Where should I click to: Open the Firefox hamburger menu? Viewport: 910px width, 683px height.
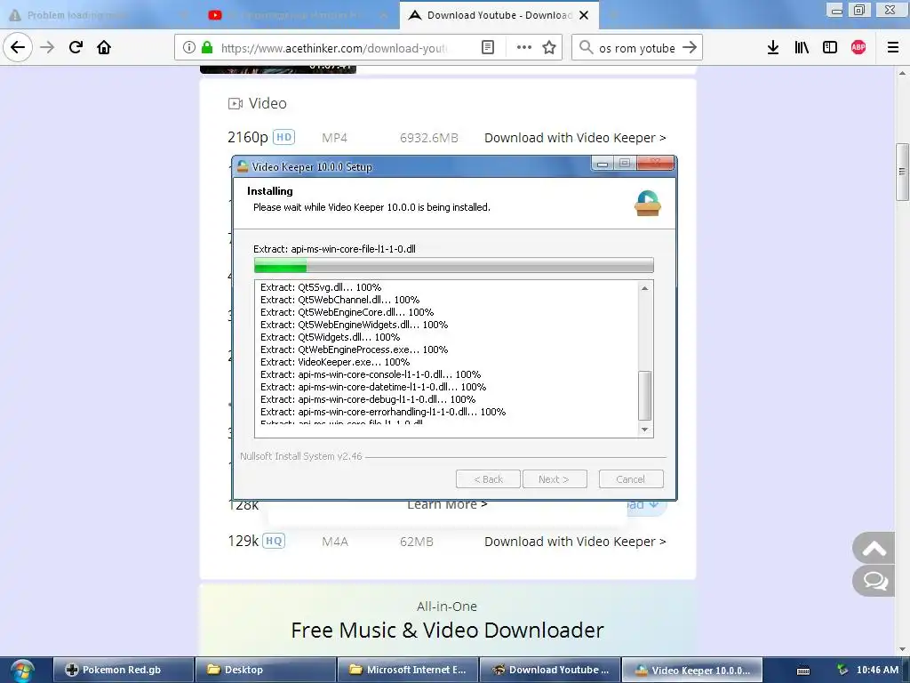893,48
